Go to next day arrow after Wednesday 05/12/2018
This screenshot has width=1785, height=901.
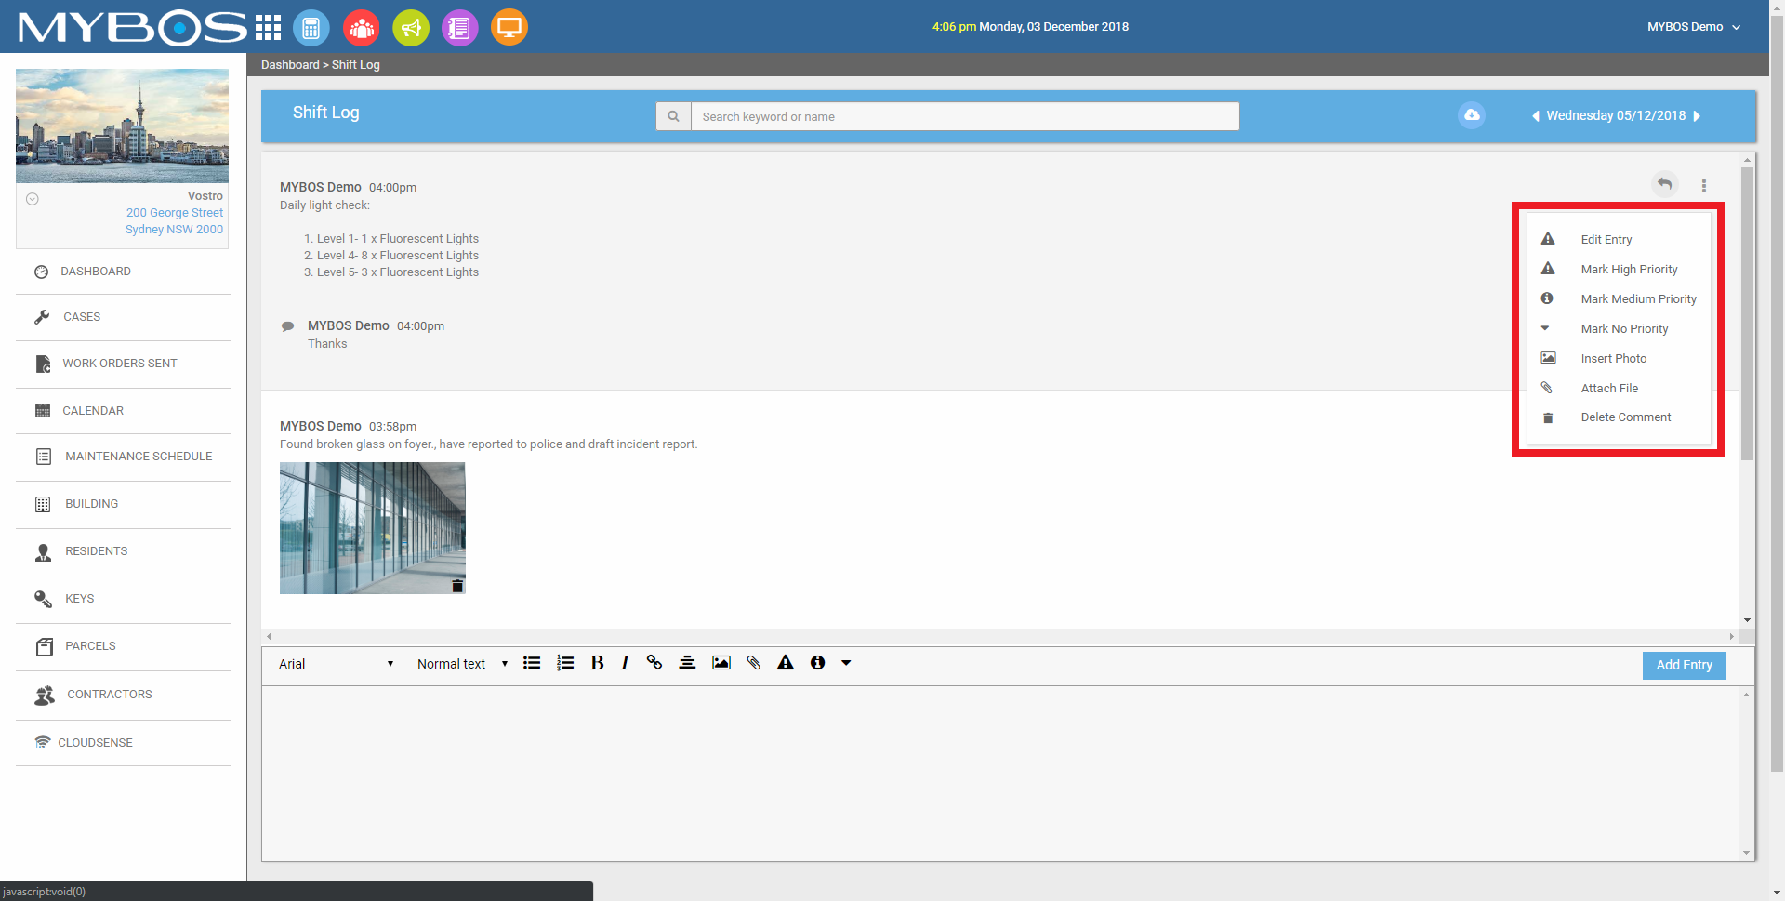[1697, 116]
